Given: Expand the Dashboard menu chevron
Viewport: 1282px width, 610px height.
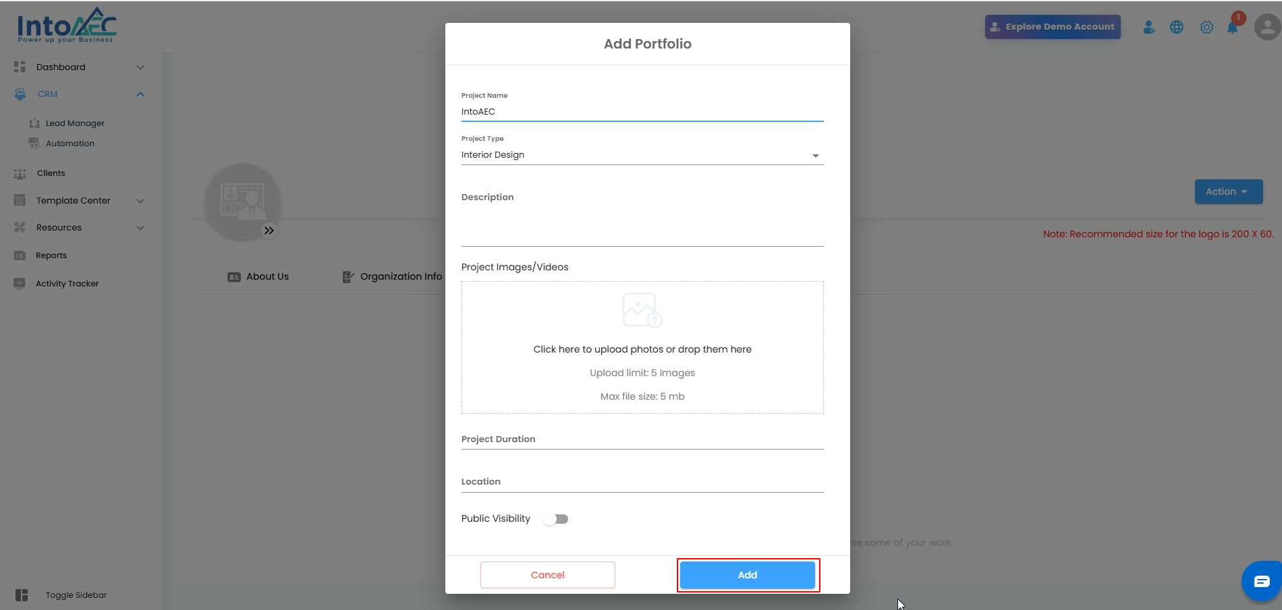Looking at the screenshot, I should (140, 67).
